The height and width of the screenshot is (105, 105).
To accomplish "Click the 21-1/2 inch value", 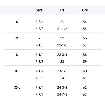I will [x=62, y=29].
